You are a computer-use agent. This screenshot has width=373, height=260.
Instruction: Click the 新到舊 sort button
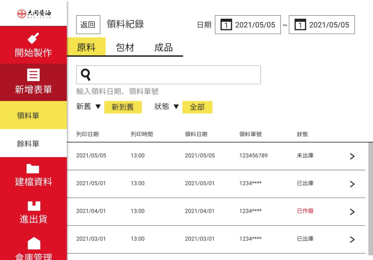click(x=123, y=107)
